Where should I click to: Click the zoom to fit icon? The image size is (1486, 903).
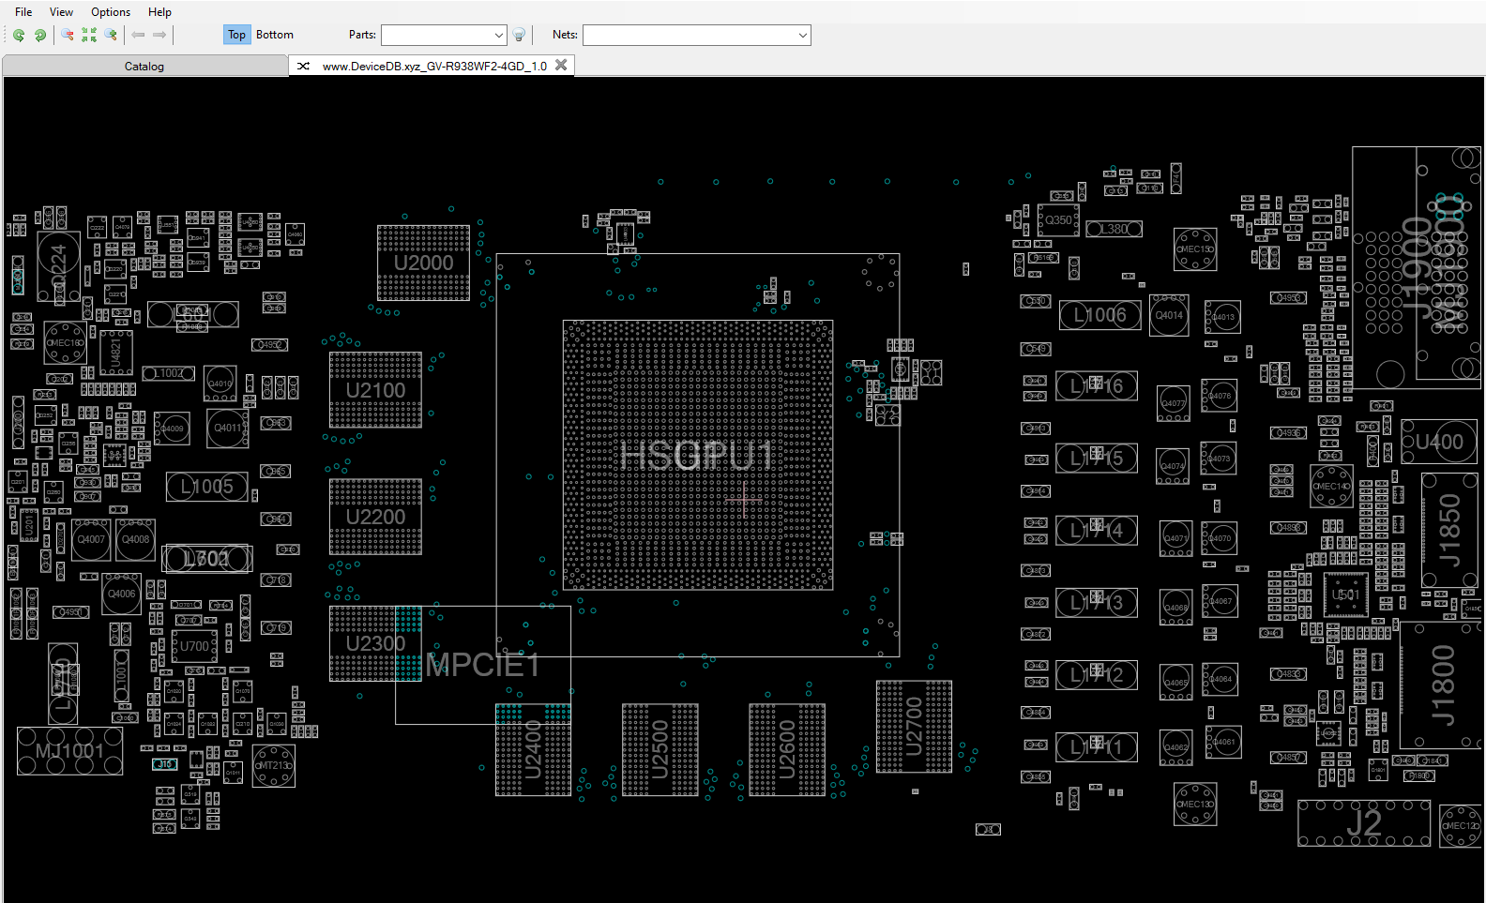[x=89, y=35]
